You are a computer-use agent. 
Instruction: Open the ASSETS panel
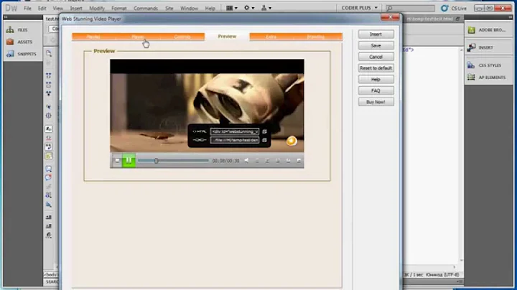[x=19, y=42]
